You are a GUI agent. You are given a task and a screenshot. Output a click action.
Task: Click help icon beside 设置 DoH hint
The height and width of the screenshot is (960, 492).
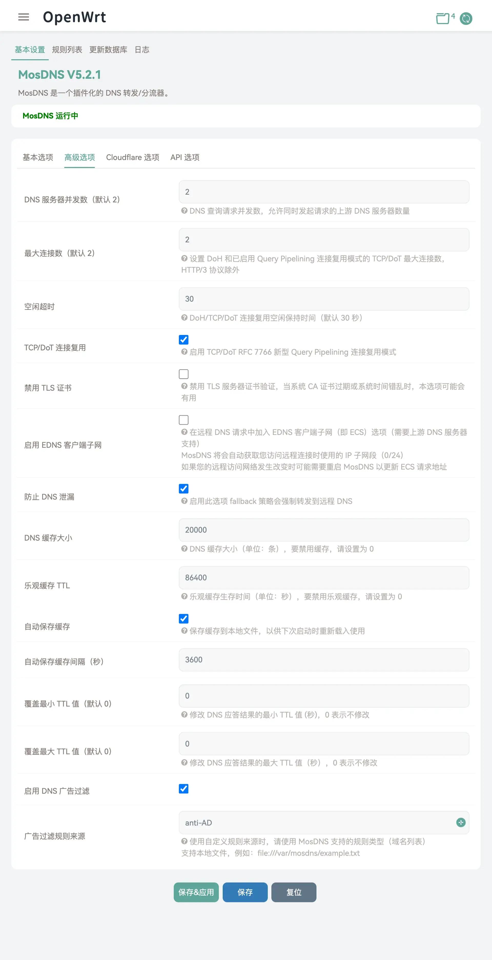point(184,258)
